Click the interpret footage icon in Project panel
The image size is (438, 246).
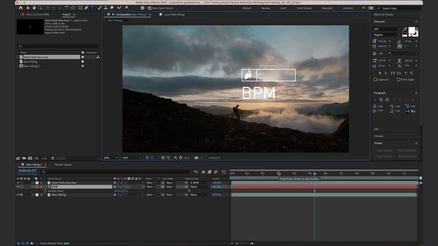click(x=18, y=158)
